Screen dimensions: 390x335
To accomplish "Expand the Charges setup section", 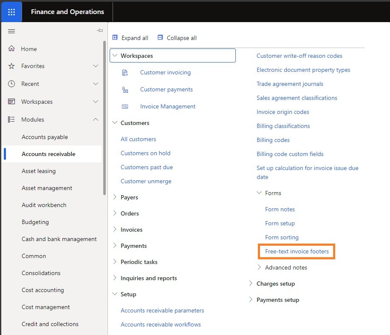I will [x=250, y=284].
